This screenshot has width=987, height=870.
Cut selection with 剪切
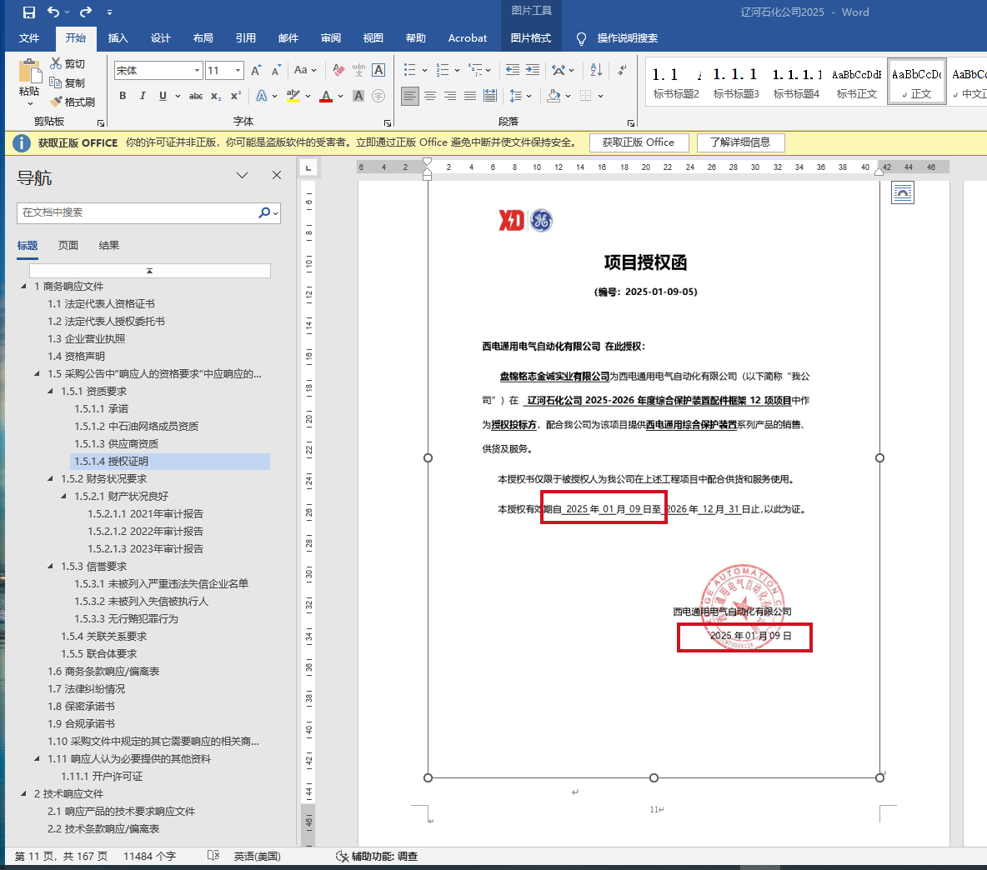(68, 63)
